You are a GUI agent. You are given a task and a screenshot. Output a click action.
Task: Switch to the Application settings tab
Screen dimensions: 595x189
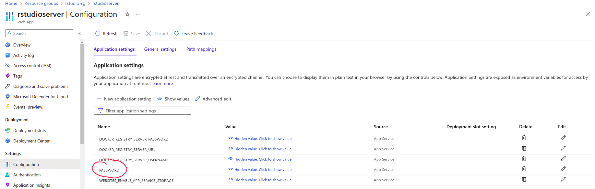click(x=114, y=49)
